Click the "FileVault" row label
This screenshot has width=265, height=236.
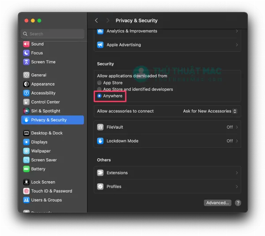pyautogui.click(x=115, y=127)
